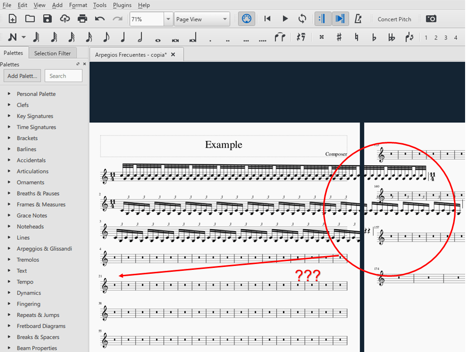This screenshot has height=352, width=469.
Task: Select the augmentation dot
Action: coord(210,38)
